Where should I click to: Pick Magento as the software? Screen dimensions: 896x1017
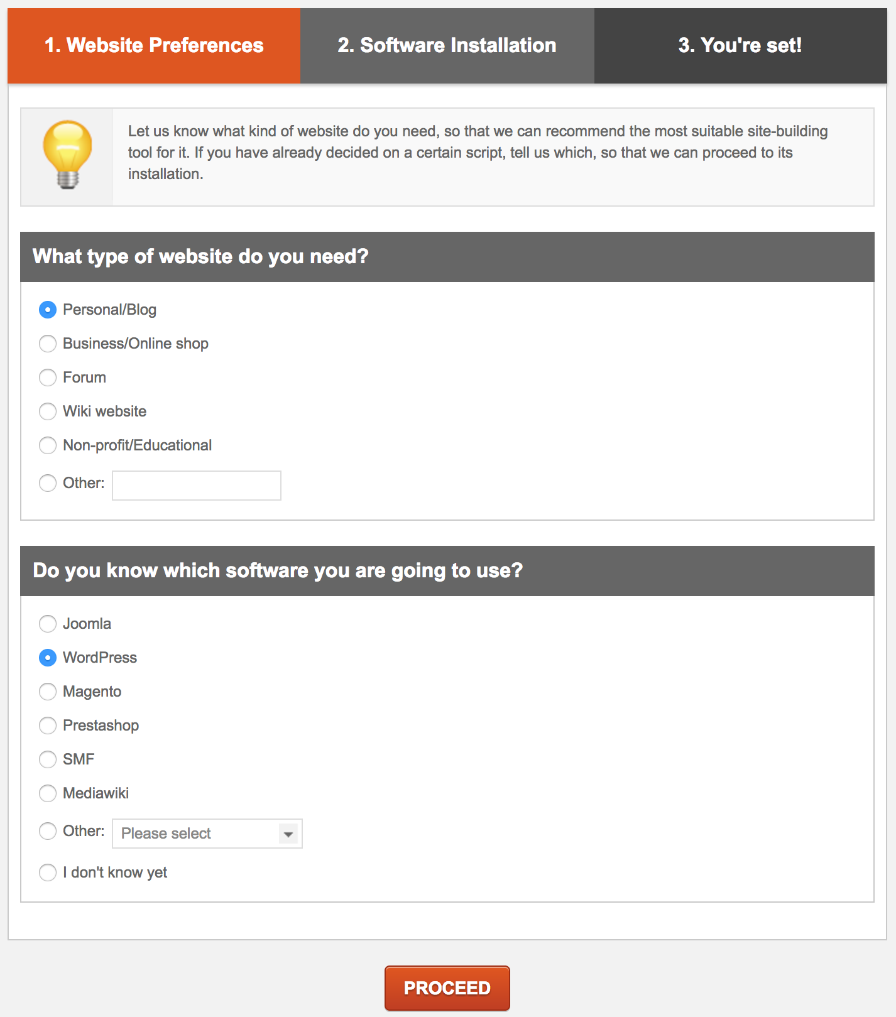[x=48, y=692]
